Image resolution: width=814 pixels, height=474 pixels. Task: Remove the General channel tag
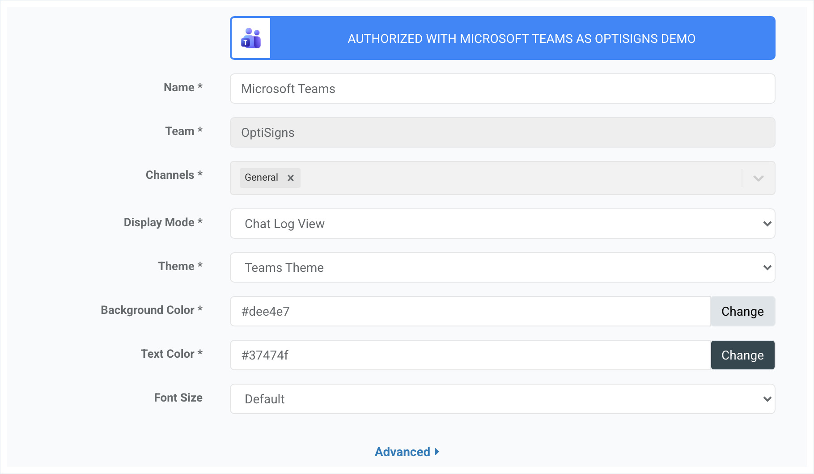pyautogui.click(x=291, y=178)
